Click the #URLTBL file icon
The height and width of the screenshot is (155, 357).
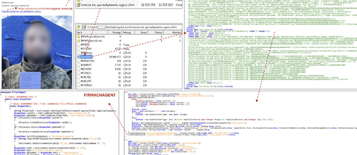[79, 77]
